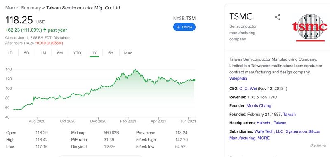Show the 6M chart range
This screenshot has width=330, height=157.
pyautogui.click(x=60, y=53)
